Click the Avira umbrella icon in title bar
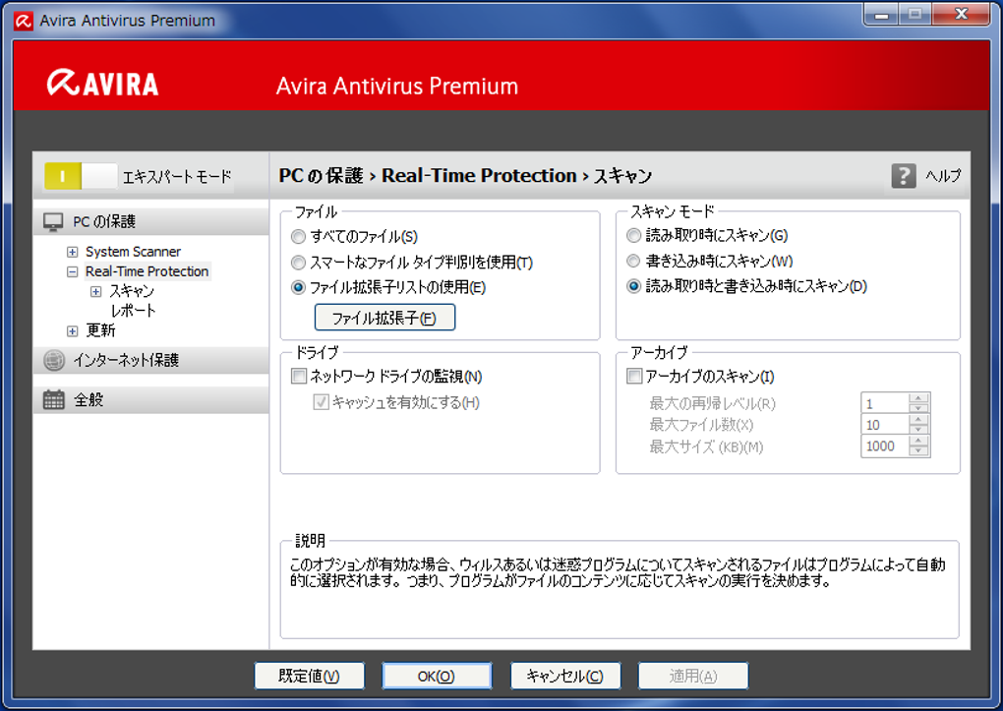This screenshot has width=1003, height=711. 24,21
